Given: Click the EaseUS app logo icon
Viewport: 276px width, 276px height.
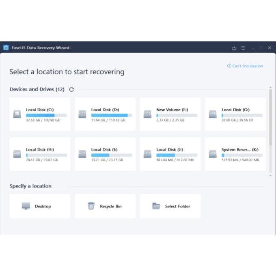Looking at the screenshot, I should (6, 48).
